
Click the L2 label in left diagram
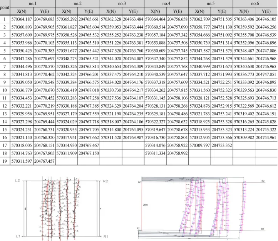point(18,181)
